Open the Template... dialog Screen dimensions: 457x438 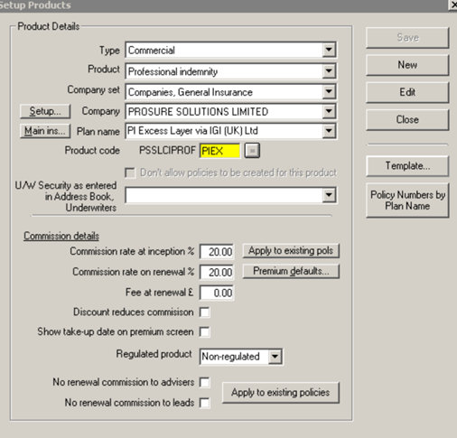click(407, 166)
